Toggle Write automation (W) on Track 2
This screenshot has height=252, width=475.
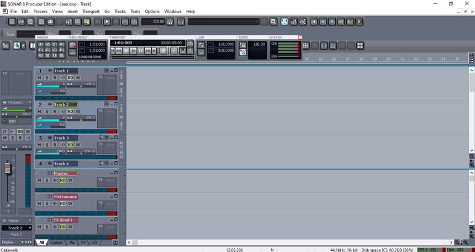pos(78,111)
